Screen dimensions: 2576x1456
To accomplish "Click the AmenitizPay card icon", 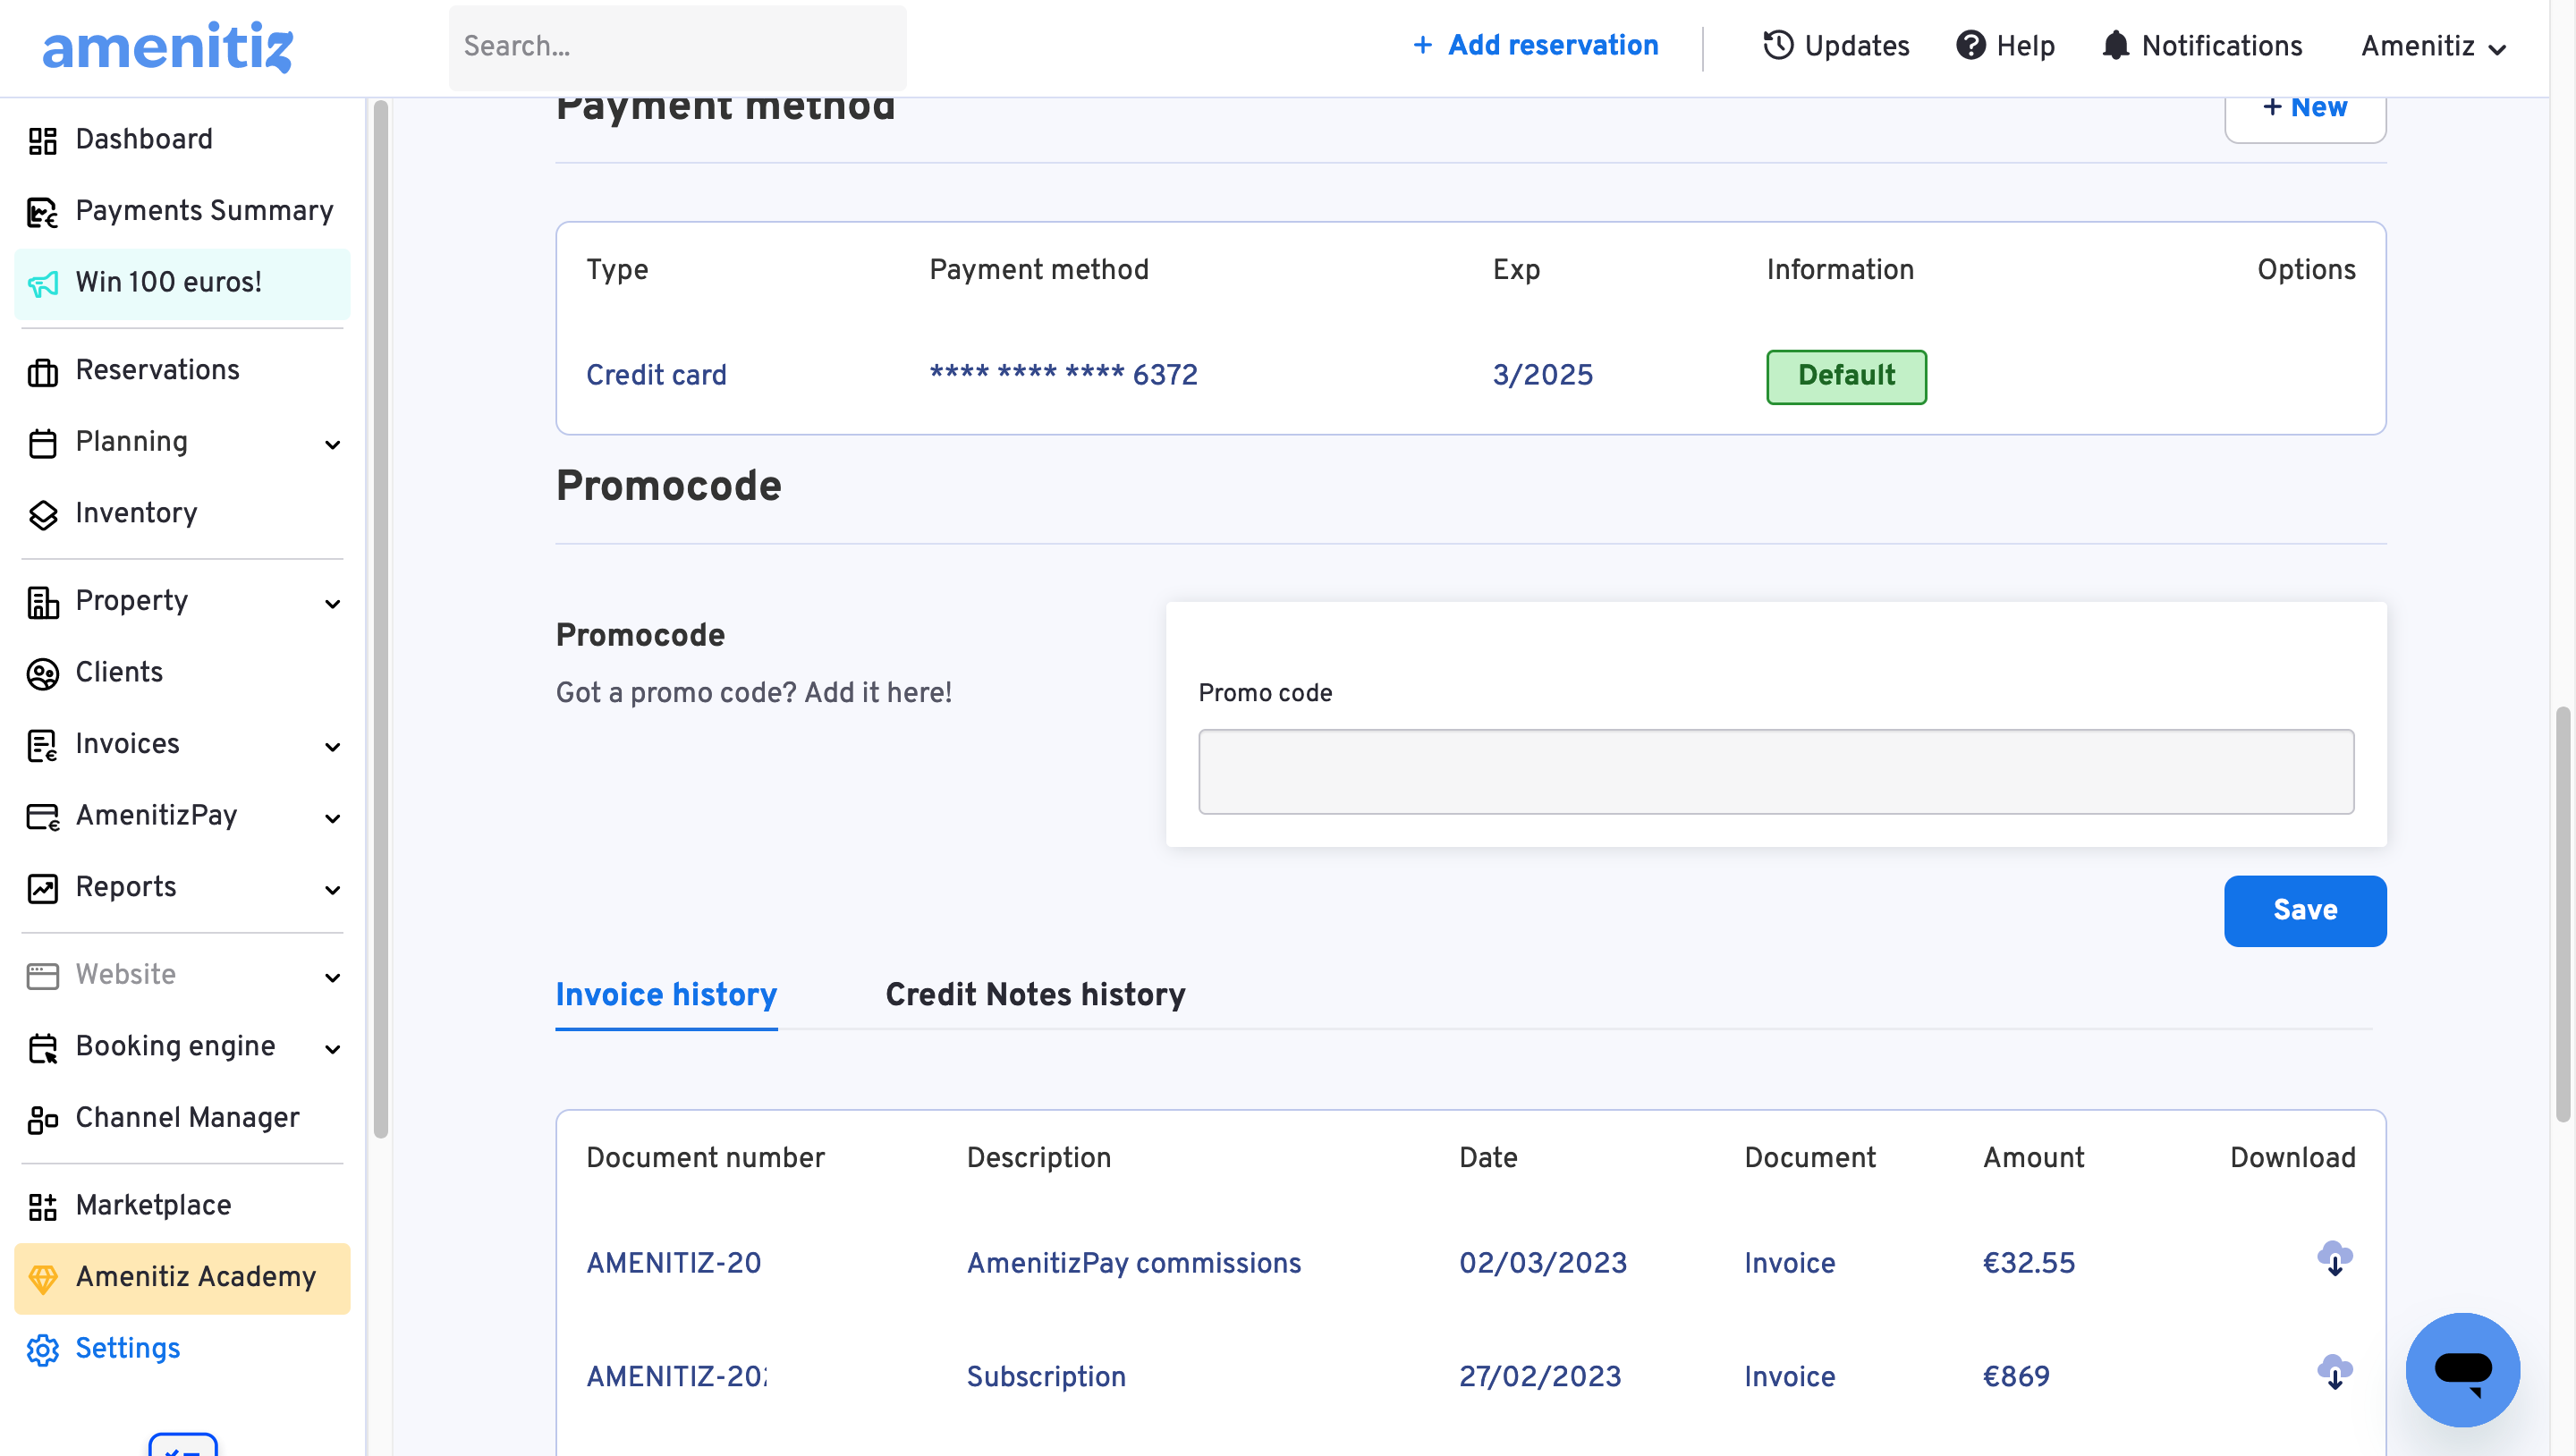I will click(x=42, y=817).
